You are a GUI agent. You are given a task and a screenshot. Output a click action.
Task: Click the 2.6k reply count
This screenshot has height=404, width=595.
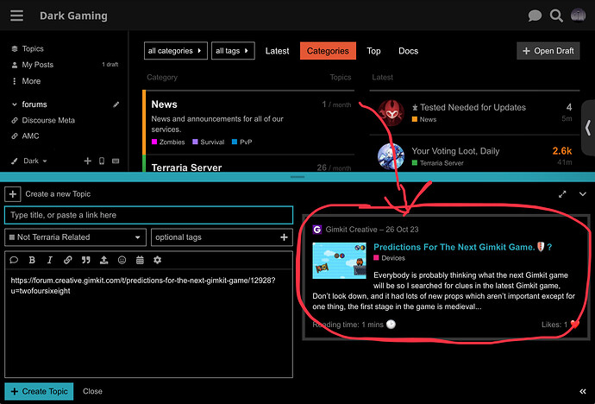pyautogui.click(x=562, y=151)
